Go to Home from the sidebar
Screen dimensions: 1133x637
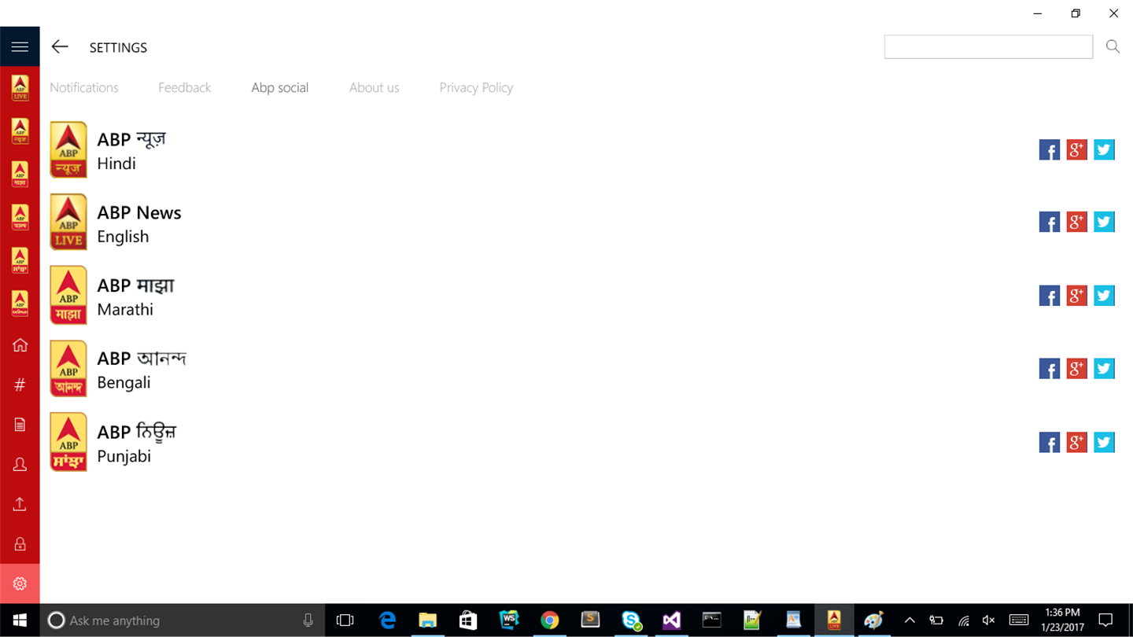tap(20, 345)
